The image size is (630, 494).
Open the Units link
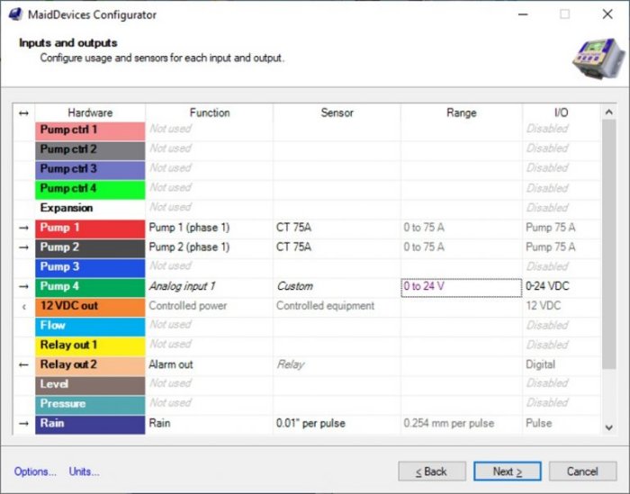coord(85,472)
